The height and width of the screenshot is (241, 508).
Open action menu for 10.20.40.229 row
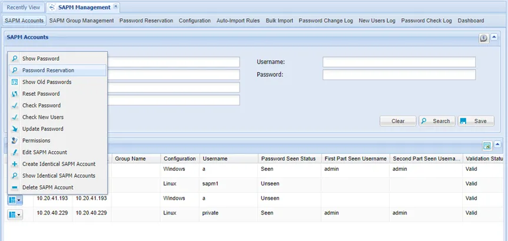[15, 214]
